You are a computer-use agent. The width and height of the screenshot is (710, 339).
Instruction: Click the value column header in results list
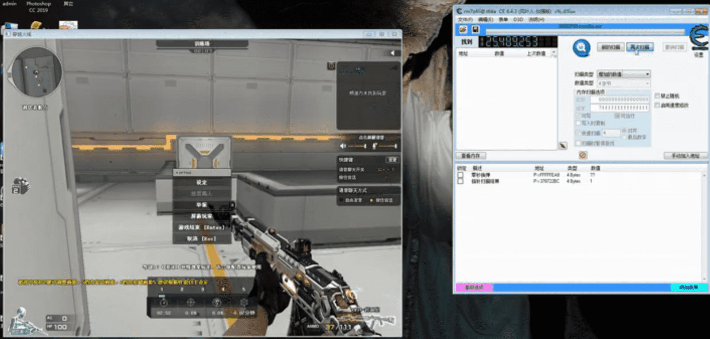click(499, 54)
